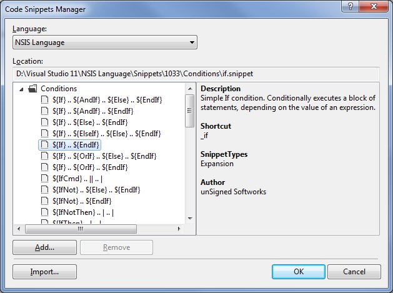Click the snippet list scroll up arrow
393x293 pixels.
190,89
